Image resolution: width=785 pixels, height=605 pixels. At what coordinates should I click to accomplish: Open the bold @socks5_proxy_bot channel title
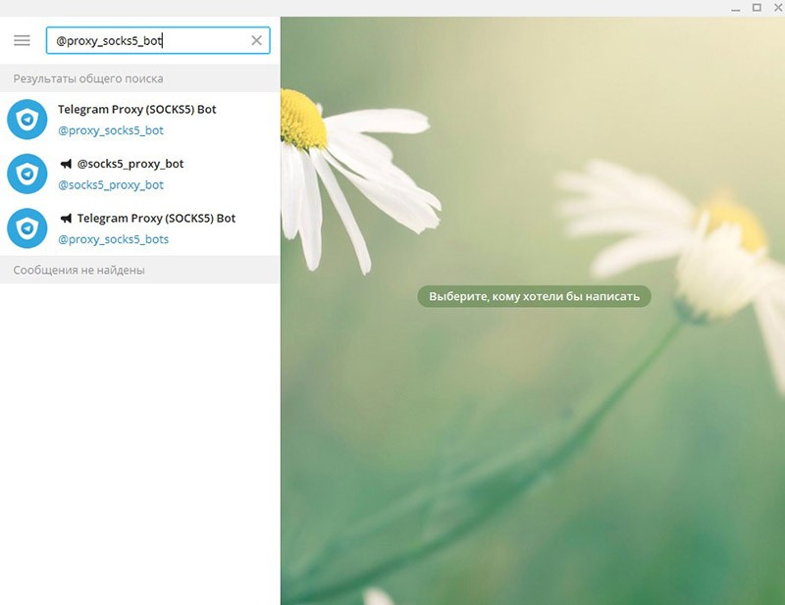[130, 164]
